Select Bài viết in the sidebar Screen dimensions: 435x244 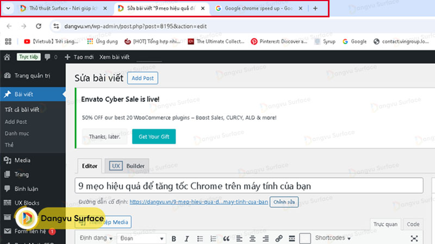[x=33, y=94]
